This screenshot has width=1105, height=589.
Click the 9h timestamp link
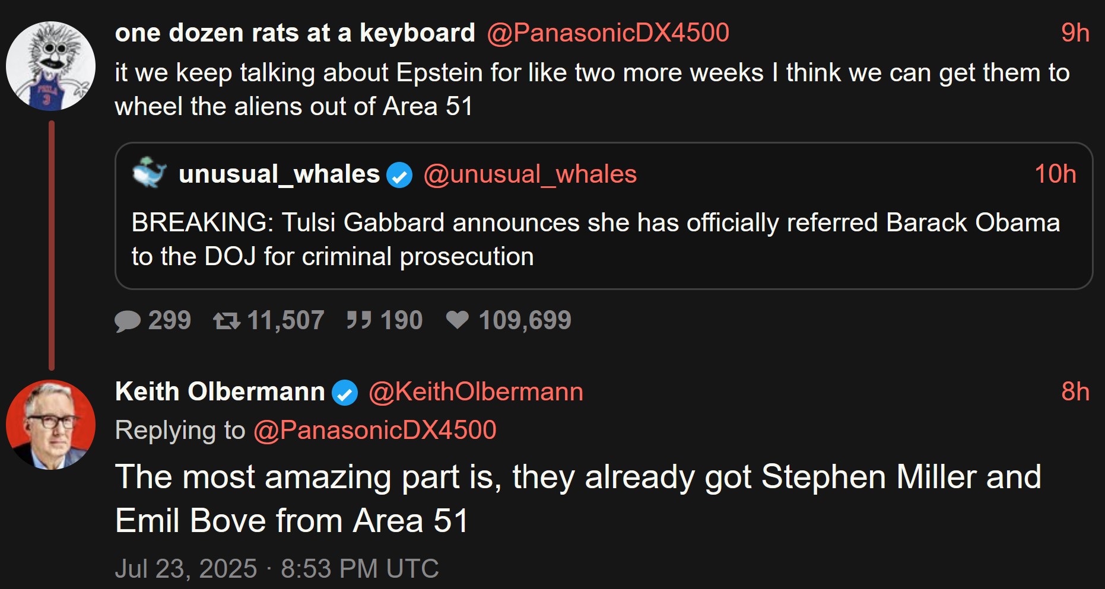[x=1075, y=33]
